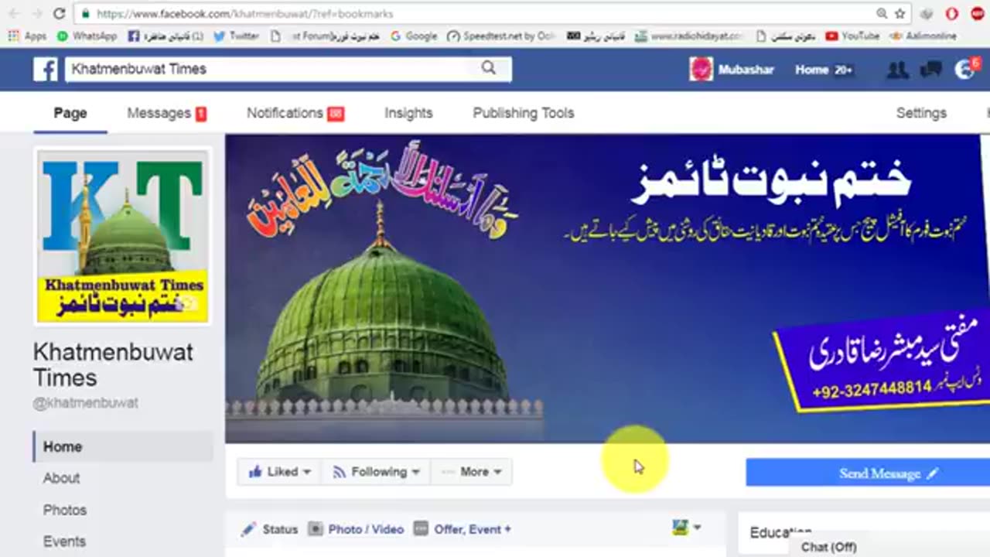Click the @khatmenbuwat username text
This screenshot has width=990, height=557.
coord(85,403)
